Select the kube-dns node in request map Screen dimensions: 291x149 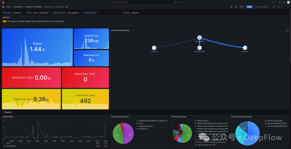pyautogui.click(x=245, y=48)
